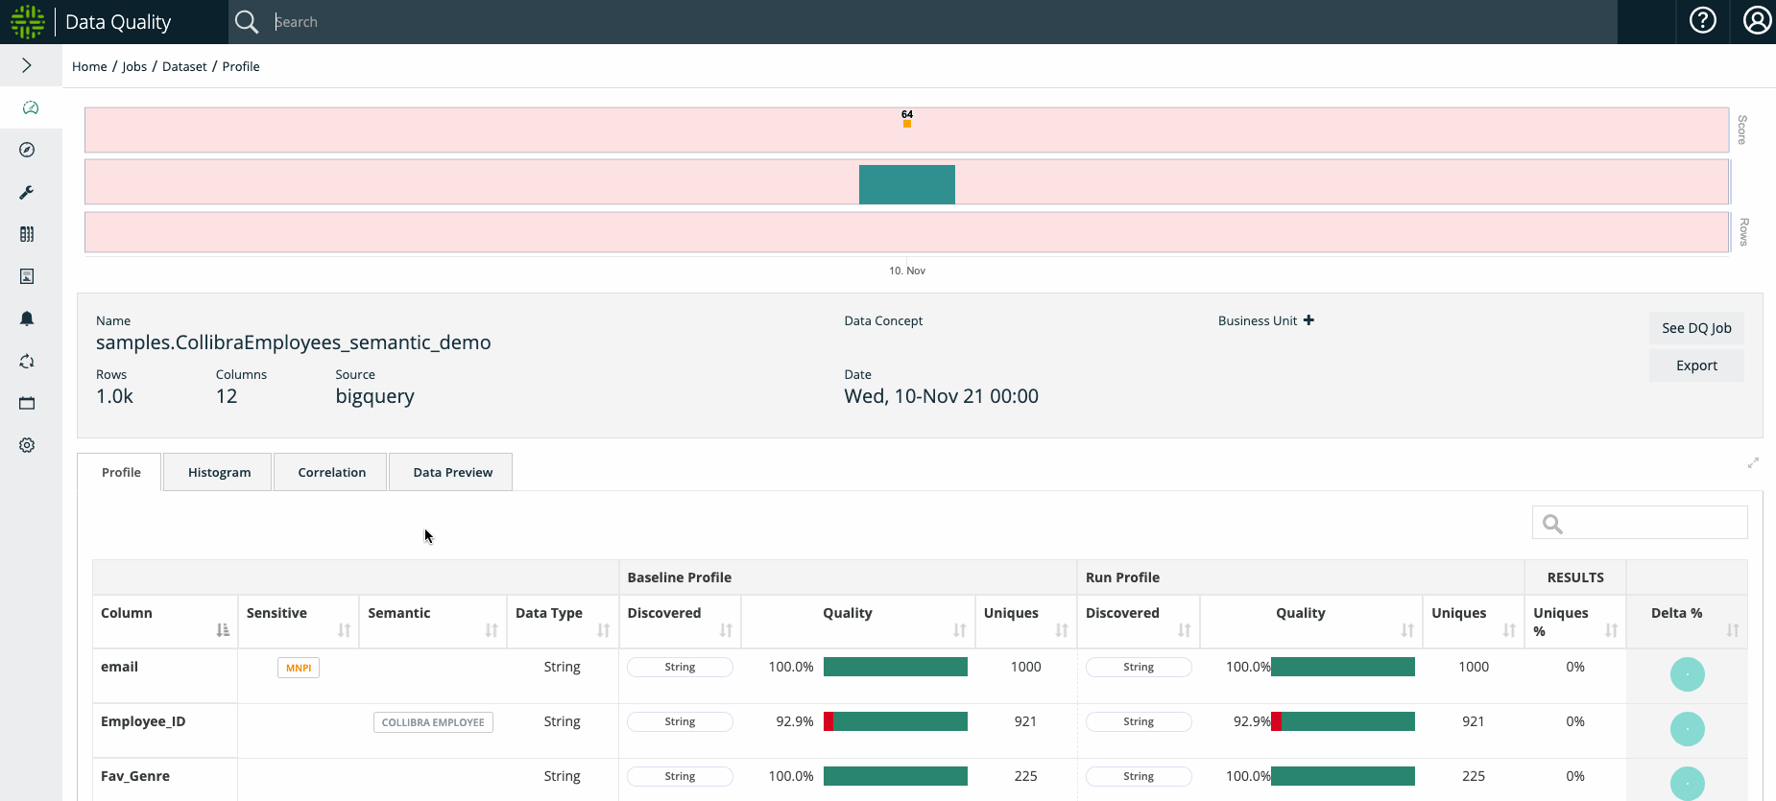1776x801 pixels.
Task: Click the table filter search field
Action: pyautogui.click(x=1653, y=523)
